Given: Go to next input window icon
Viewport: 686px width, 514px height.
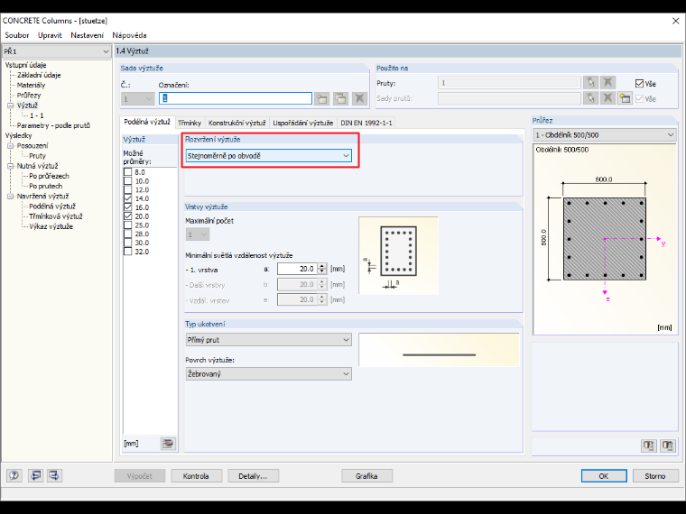Looking at the screenshot, I should click(54, 475).
